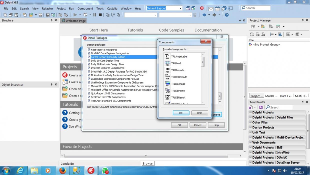Viewport: 310px width, 175px height.
Task: Open the Default Layout dropdown
Action: (x=180, y=8)
